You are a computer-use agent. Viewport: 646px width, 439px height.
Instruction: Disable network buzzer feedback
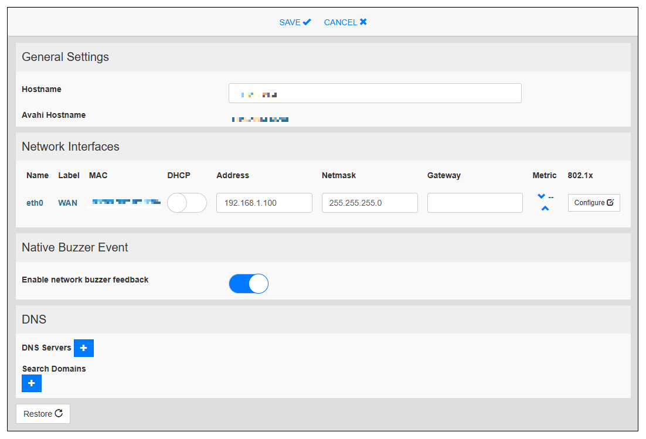249,284
